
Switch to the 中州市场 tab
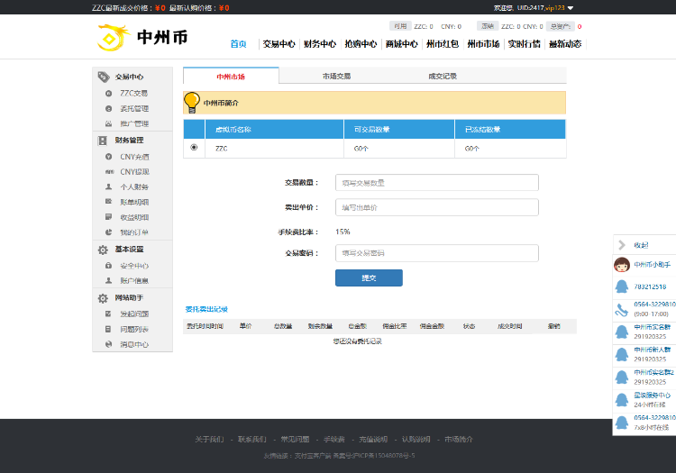[x=231, y=77]
